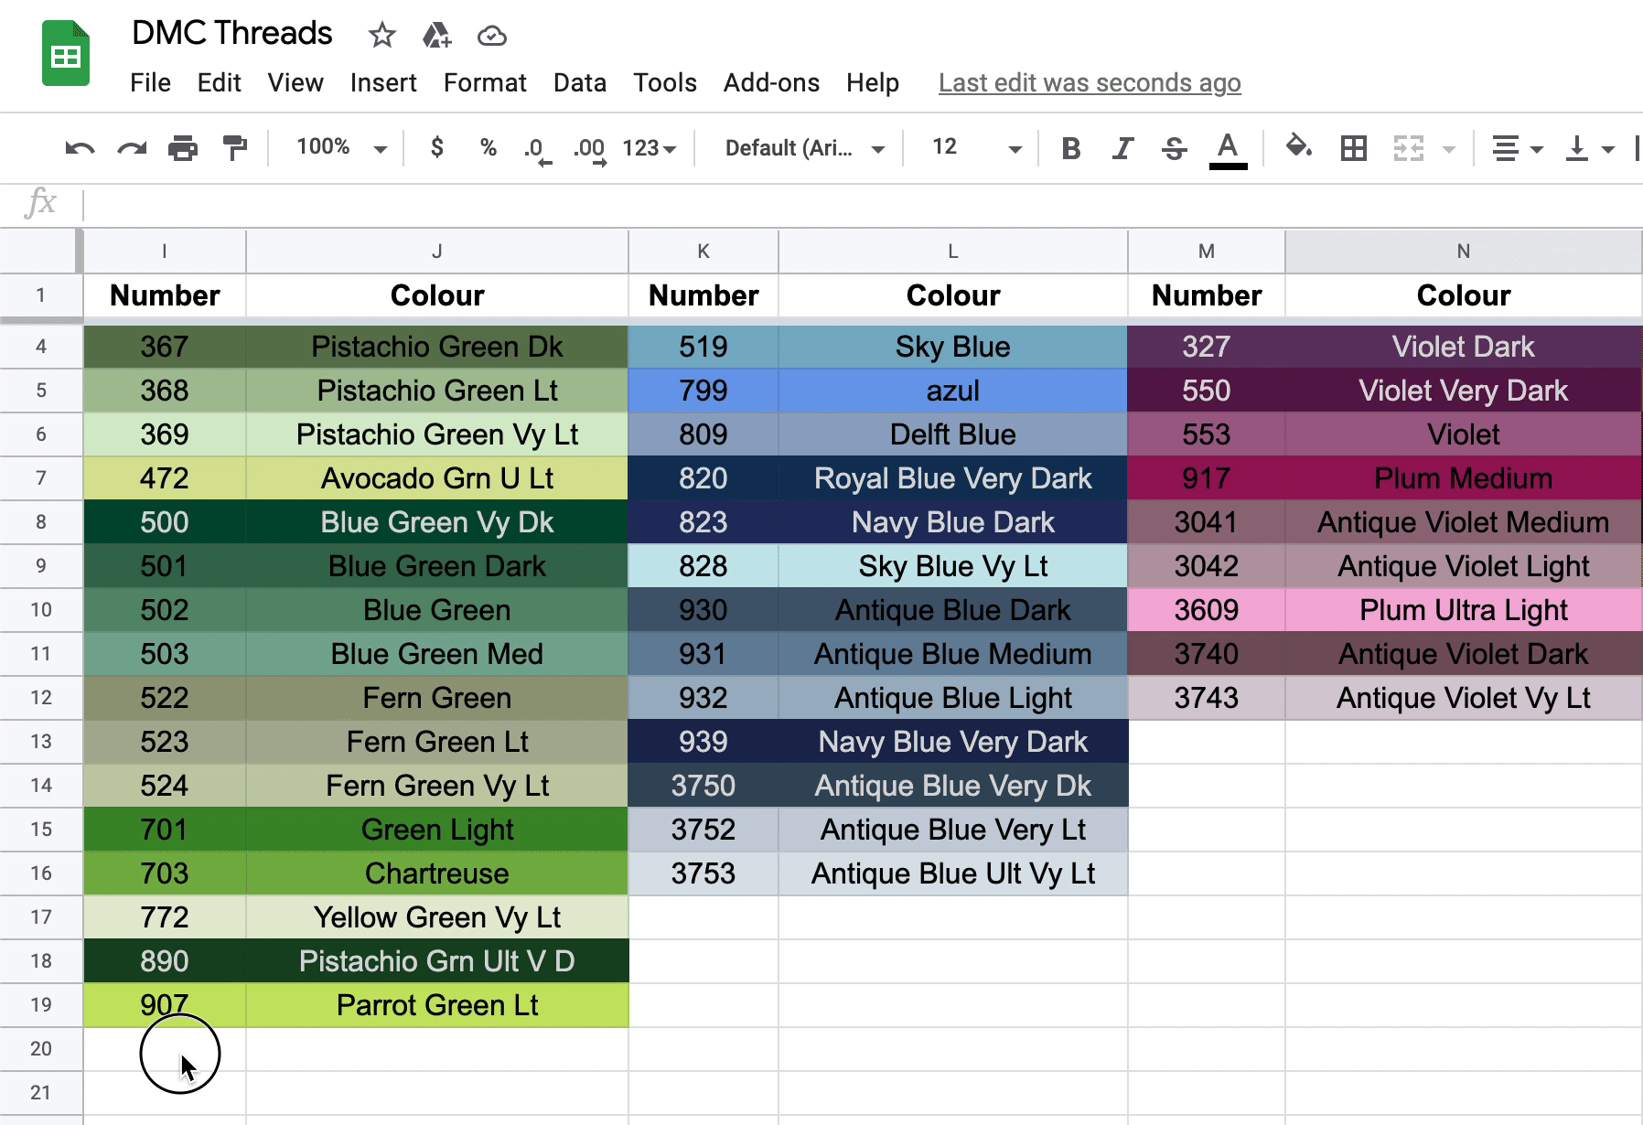Open the font family dropdown

pos(804,147)
